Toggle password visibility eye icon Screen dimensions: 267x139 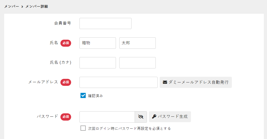tap(141, 117)
